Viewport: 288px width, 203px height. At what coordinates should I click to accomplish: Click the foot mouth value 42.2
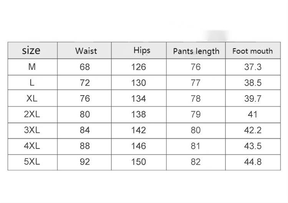click(x=253, y=130)
